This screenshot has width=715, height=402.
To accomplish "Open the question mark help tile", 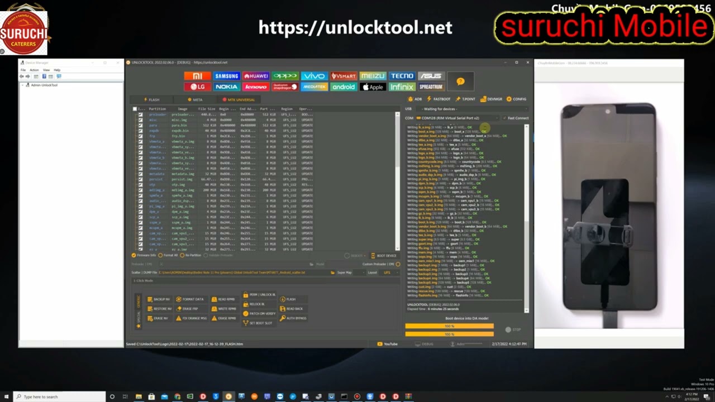I will [x=460, y=82].
